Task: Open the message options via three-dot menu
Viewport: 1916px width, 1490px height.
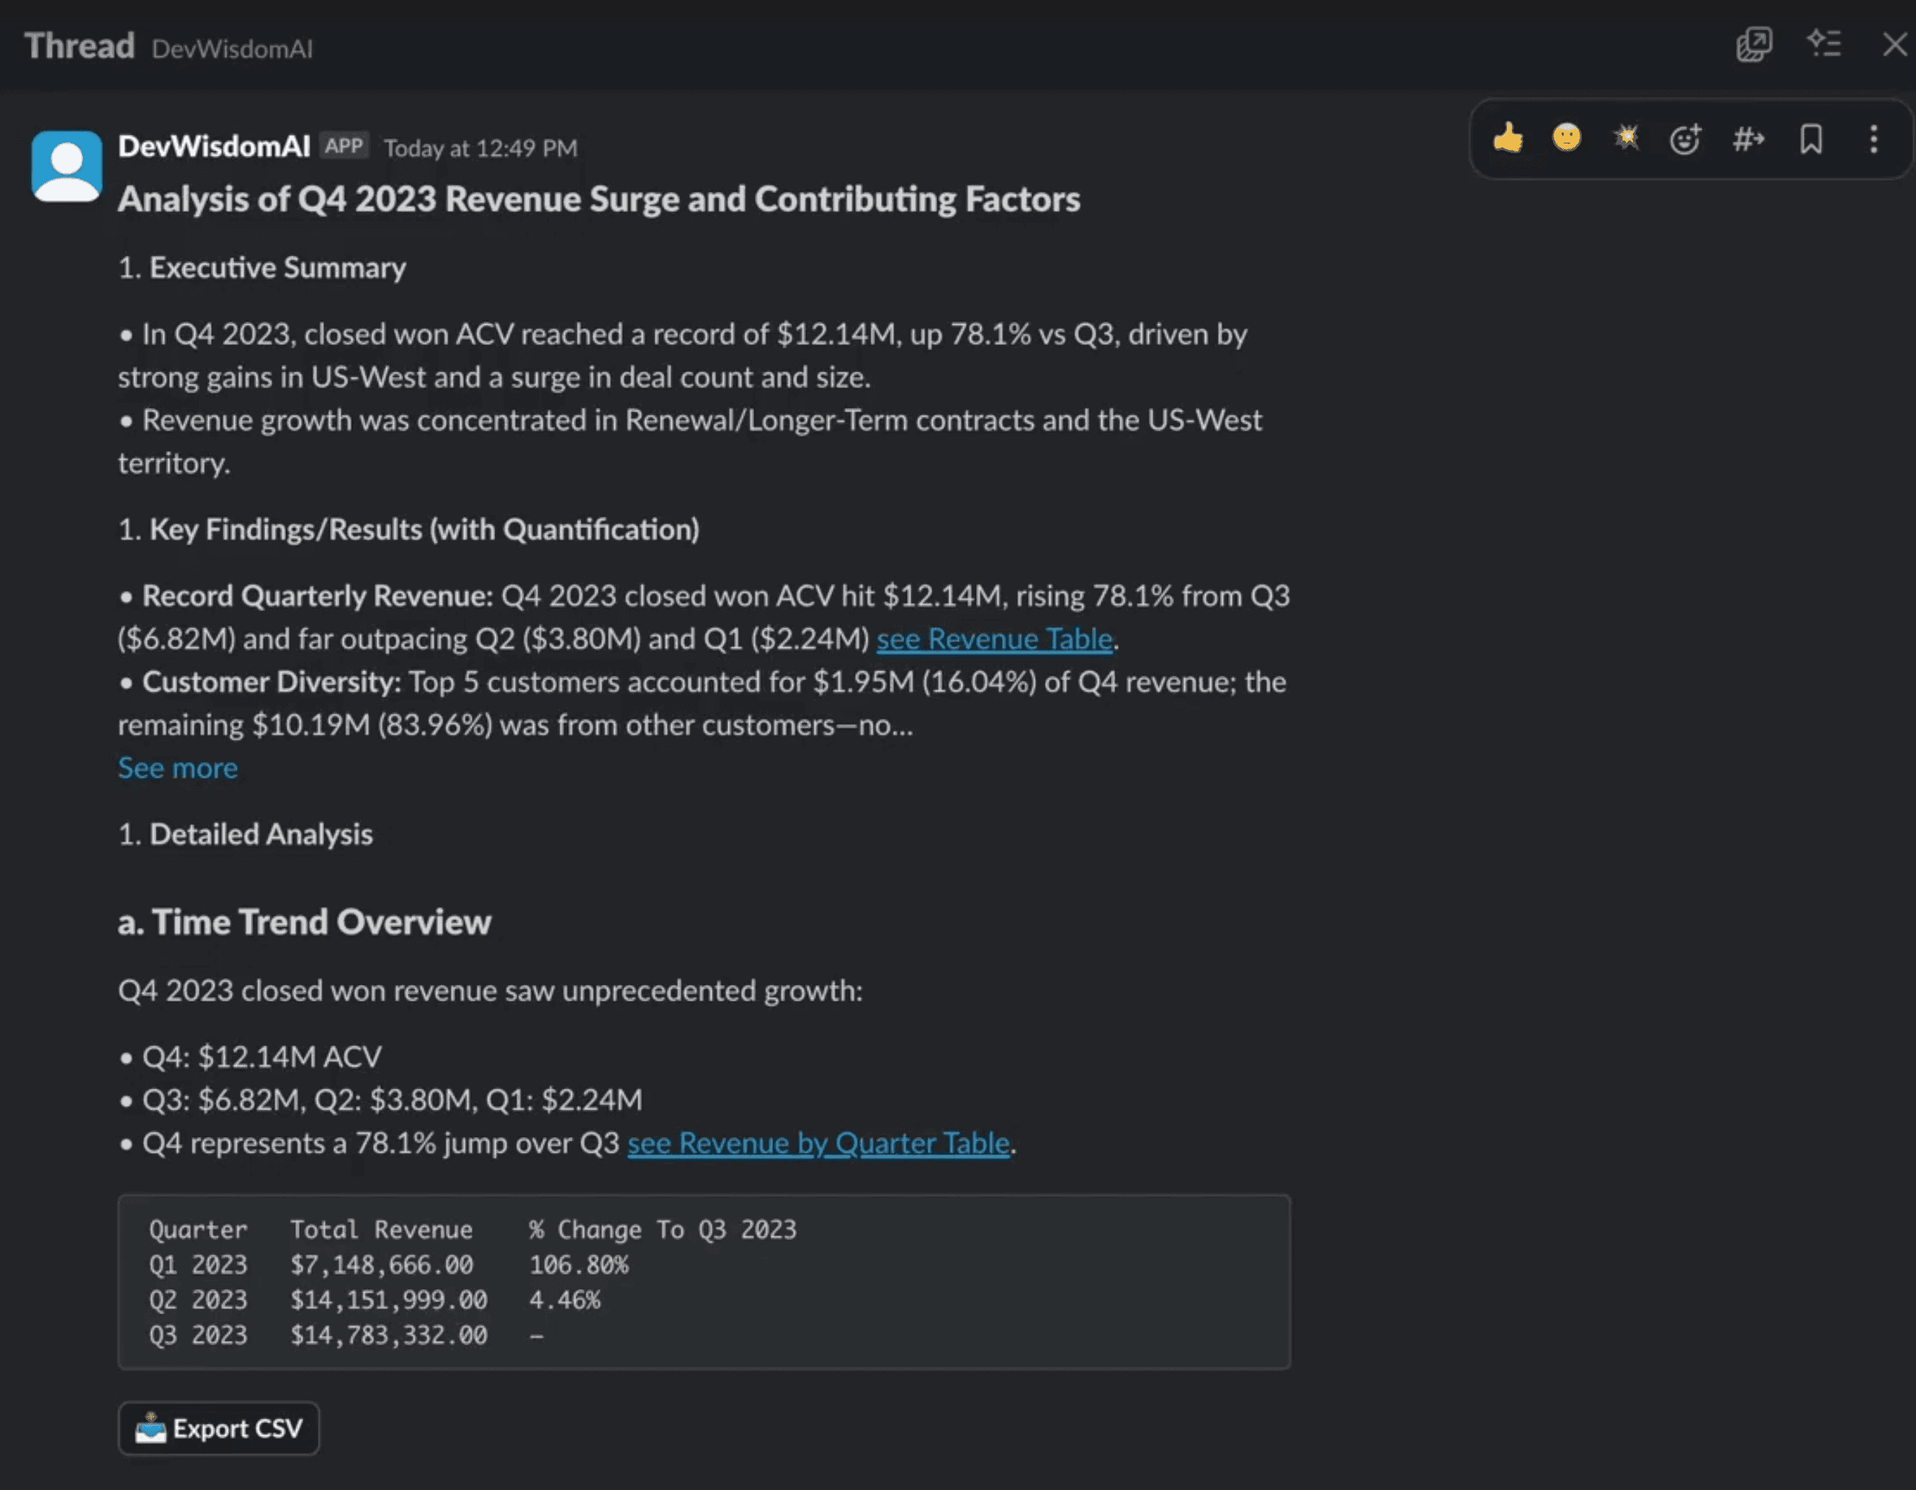Action: pyautogui.click(x=1874, y=138)
